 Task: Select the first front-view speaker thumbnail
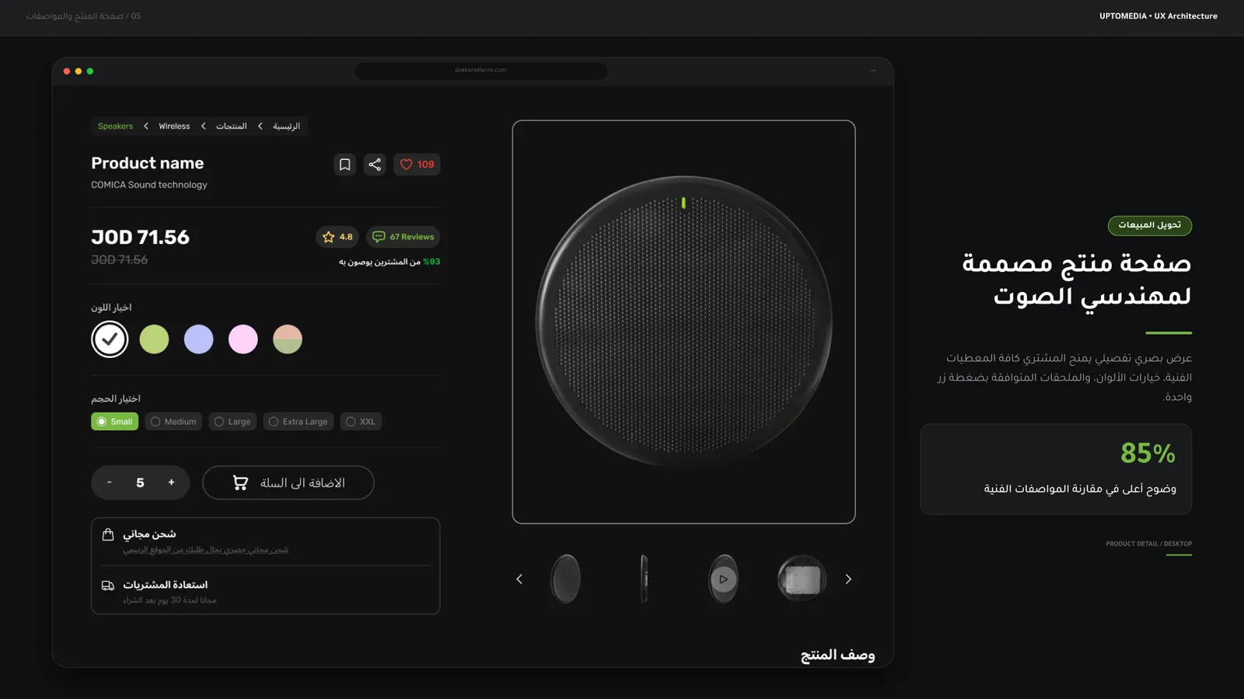point(565,579)
